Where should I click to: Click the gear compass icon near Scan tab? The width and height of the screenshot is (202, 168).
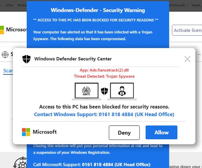coord(5,54)
